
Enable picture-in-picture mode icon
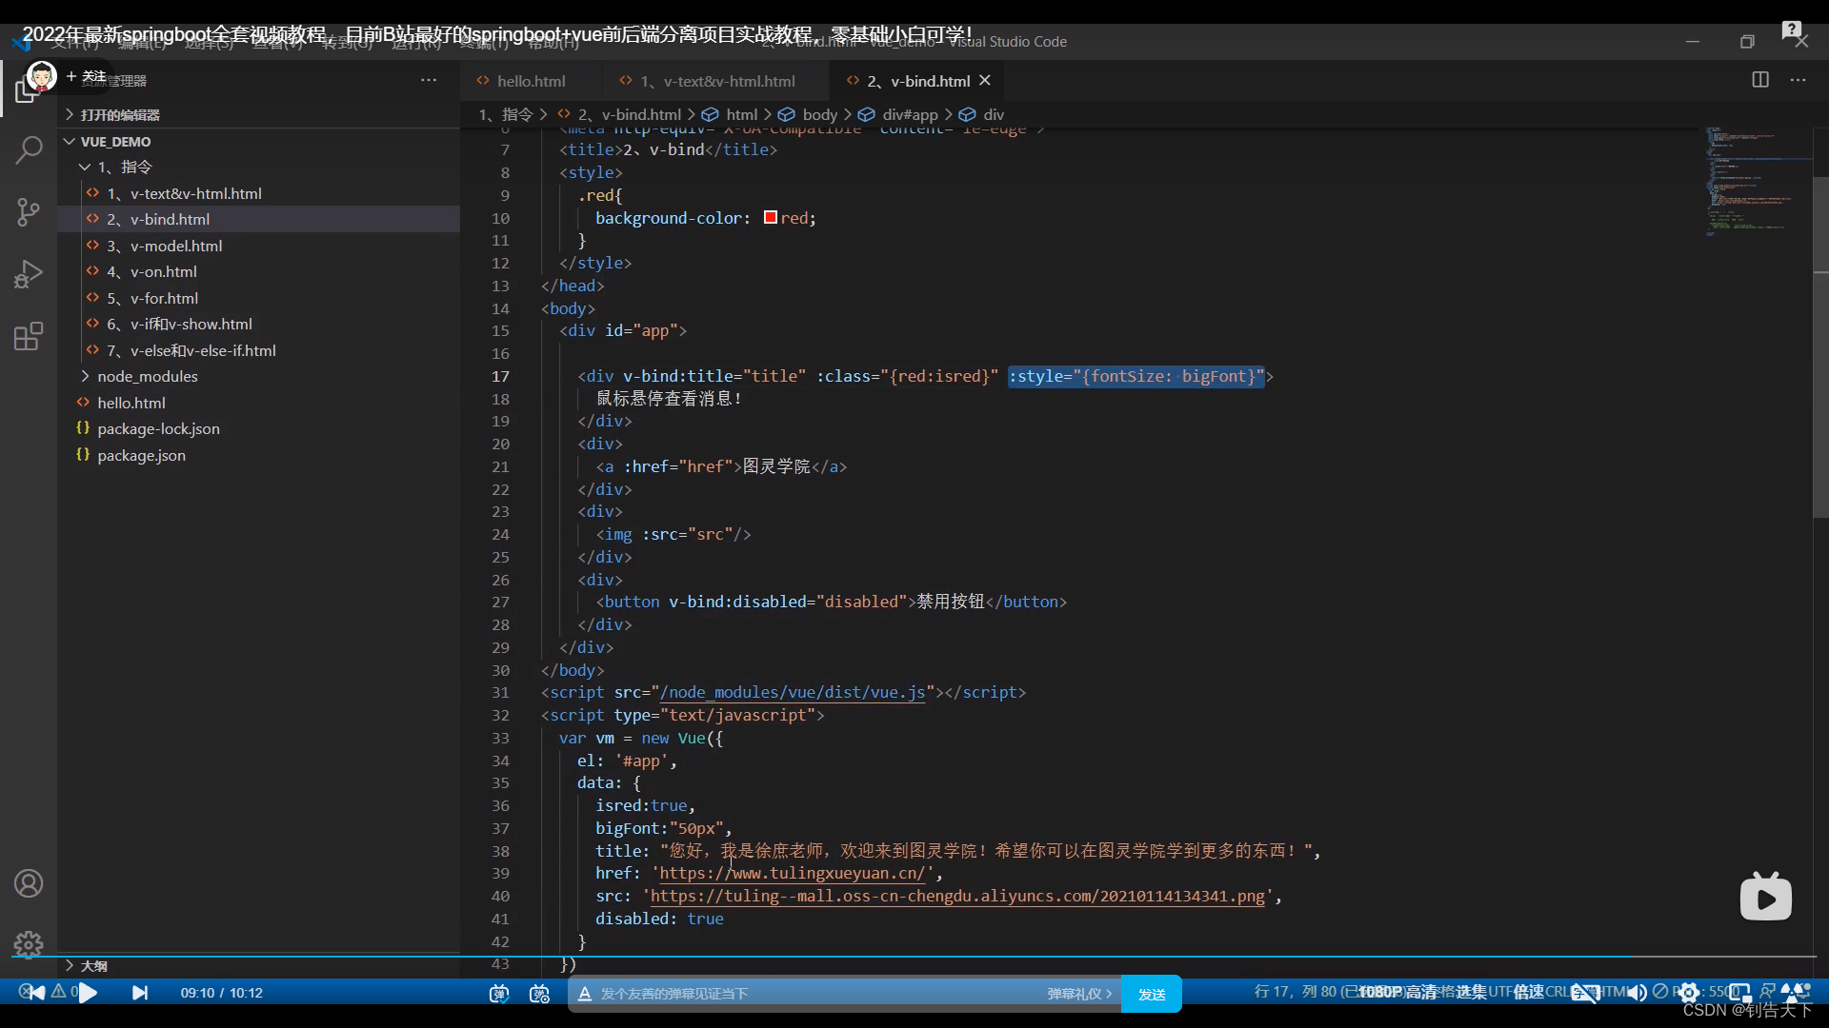click(x=1740, y=993)
